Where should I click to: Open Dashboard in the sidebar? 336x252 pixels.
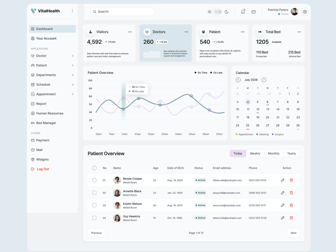pyautogui.click(x=52, y=29)
